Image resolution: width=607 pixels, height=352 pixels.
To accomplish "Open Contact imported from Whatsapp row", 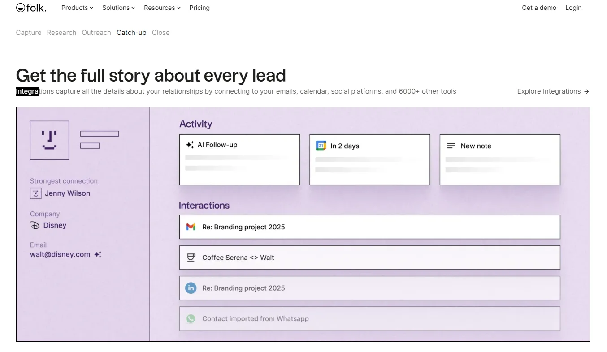I will coord(370,319).
